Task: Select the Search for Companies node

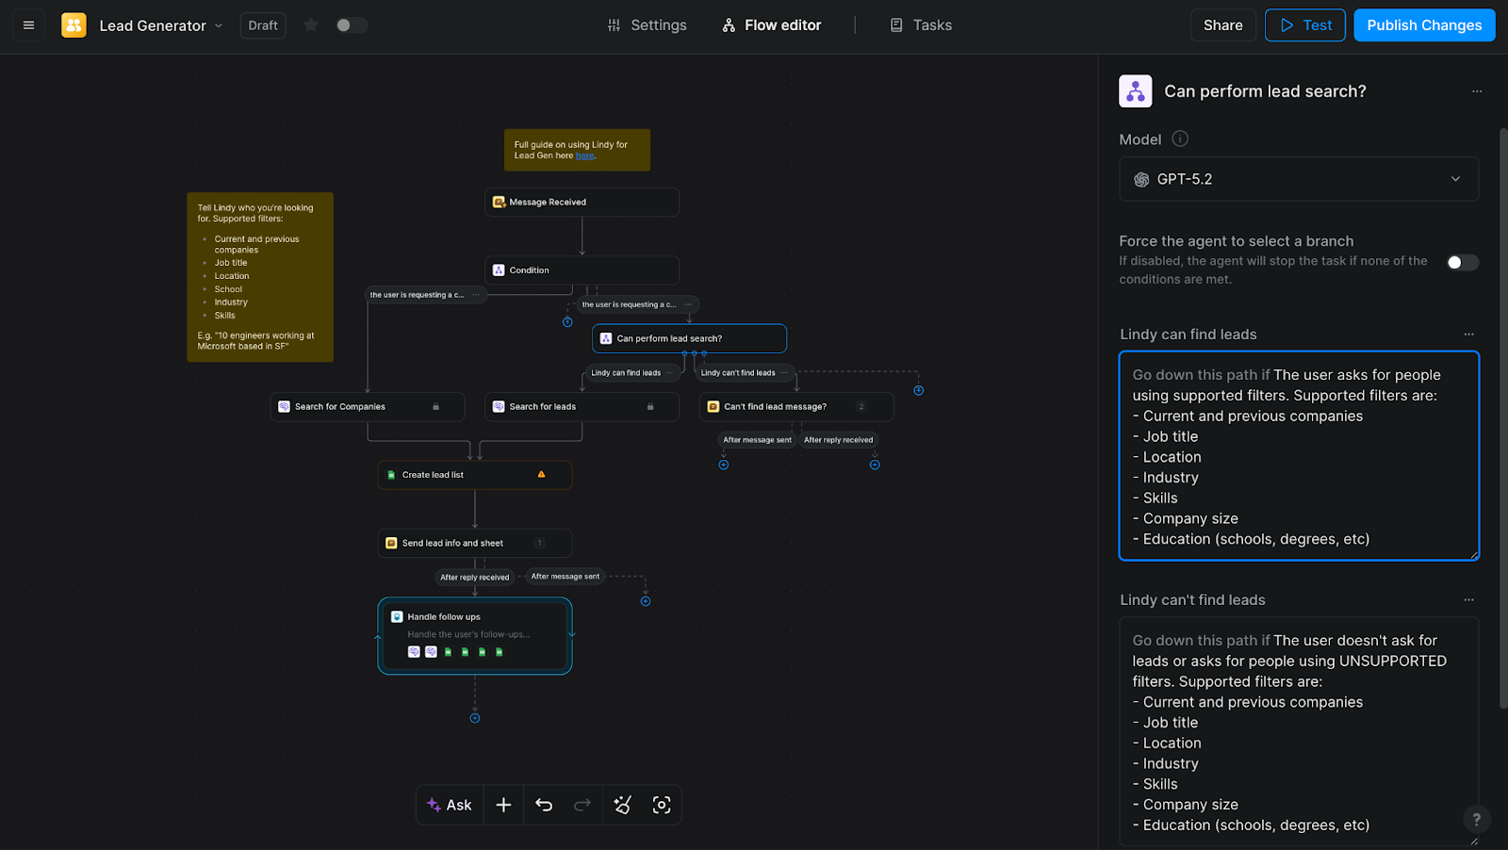Action: [367, 407]
